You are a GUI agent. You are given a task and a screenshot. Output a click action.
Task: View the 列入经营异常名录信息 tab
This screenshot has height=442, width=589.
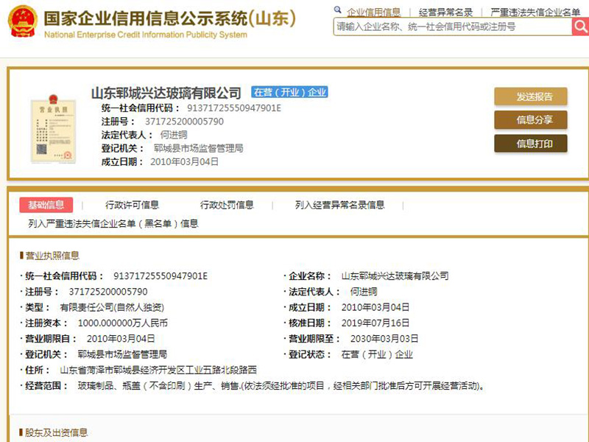click(x=339, y=205)
